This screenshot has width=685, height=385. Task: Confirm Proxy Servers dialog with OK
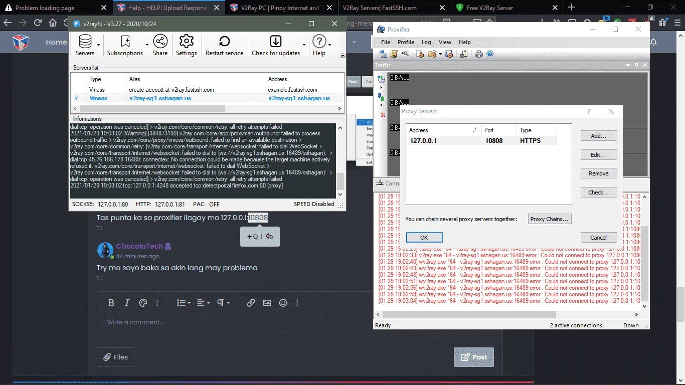click(424, 238)
